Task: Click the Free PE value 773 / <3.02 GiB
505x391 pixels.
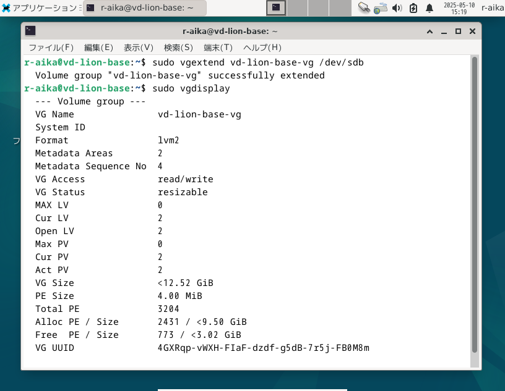Action: tap(199, 335)
